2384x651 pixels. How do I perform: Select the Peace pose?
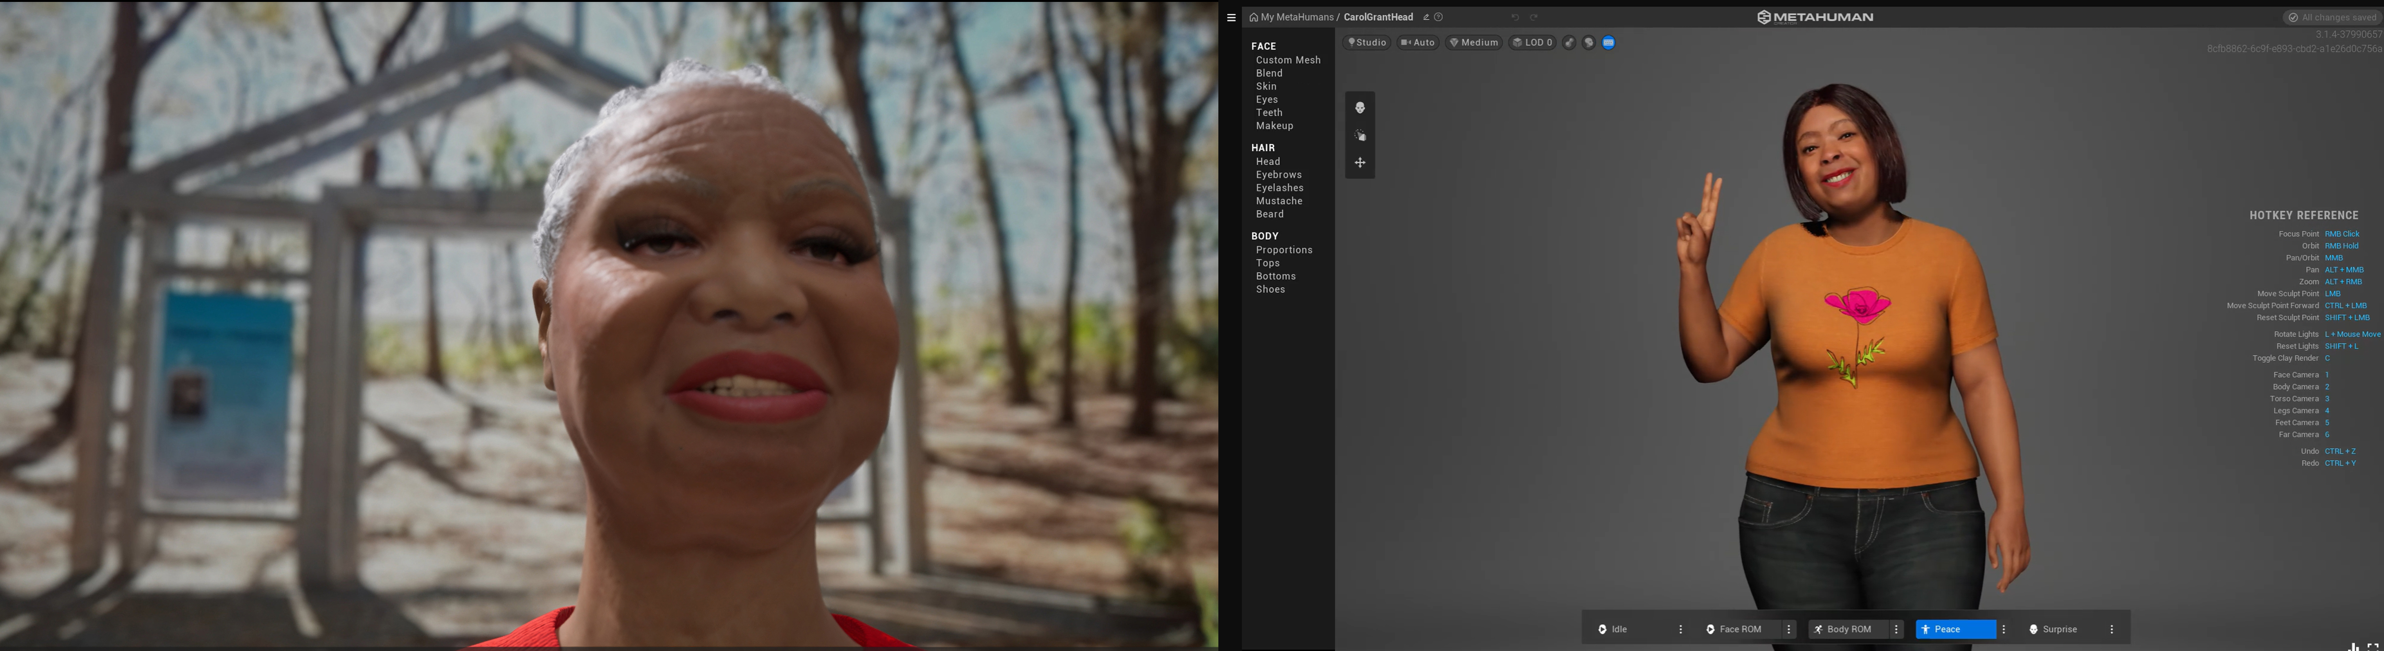click(1955, 630)
